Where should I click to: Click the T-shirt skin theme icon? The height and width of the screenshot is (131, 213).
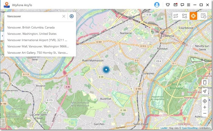pos(167,5)
